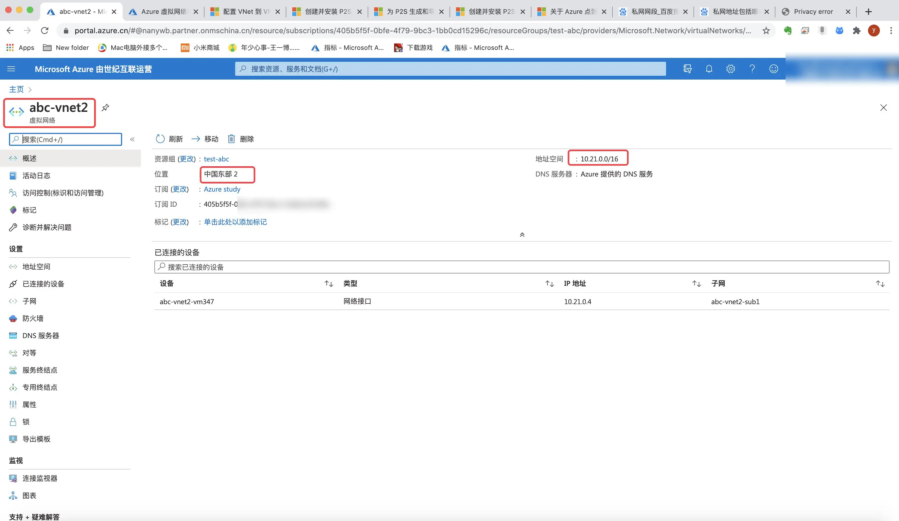Select 对等 in the sidebar
899x521 pixels.
coord(29,353)
